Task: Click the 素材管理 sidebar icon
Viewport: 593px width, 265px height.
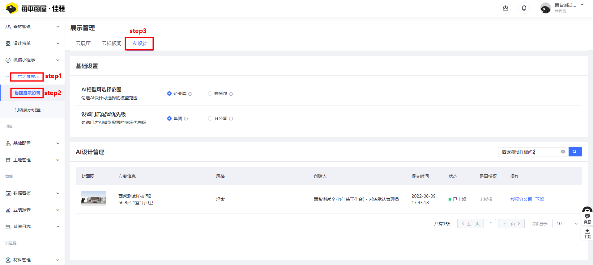Action: [8, 27]
